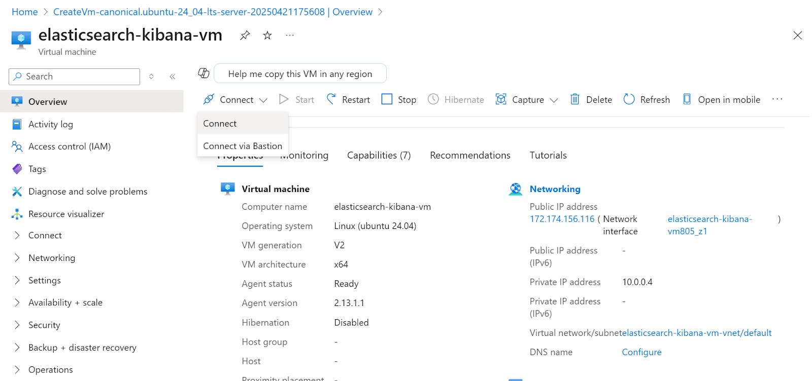The image size is (812, 381).
Task: Collapse the left sidebar menu
Action: tap(173, 77)
